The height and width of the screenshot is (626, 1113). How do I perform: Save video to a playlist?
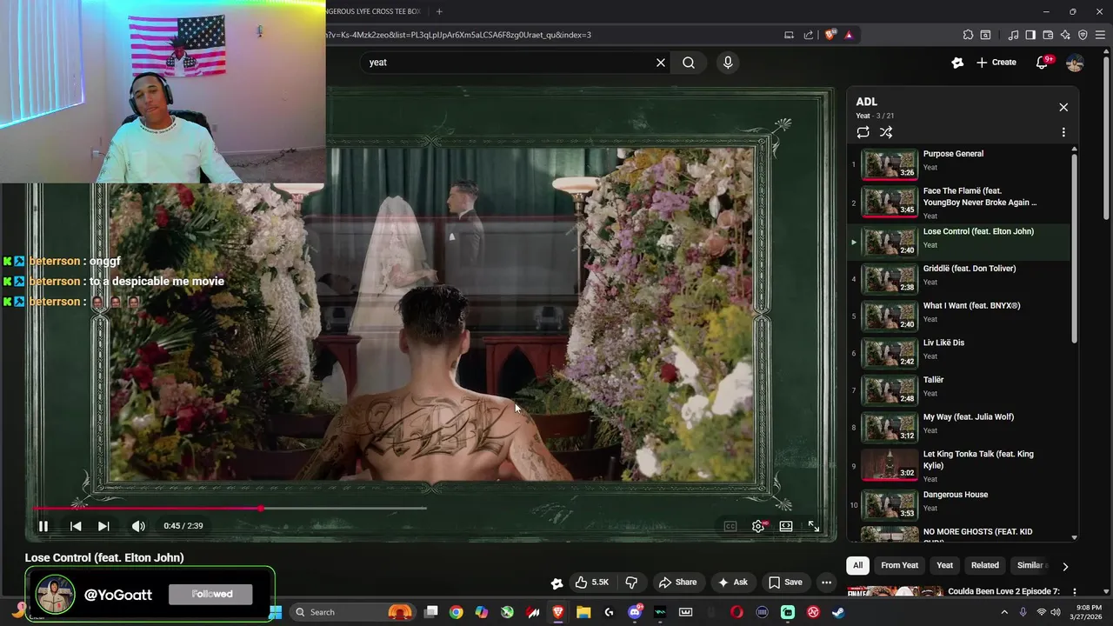coord(785,583)
